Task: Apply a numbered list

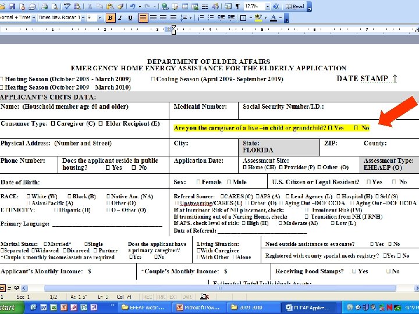Action: pos(200,18)
